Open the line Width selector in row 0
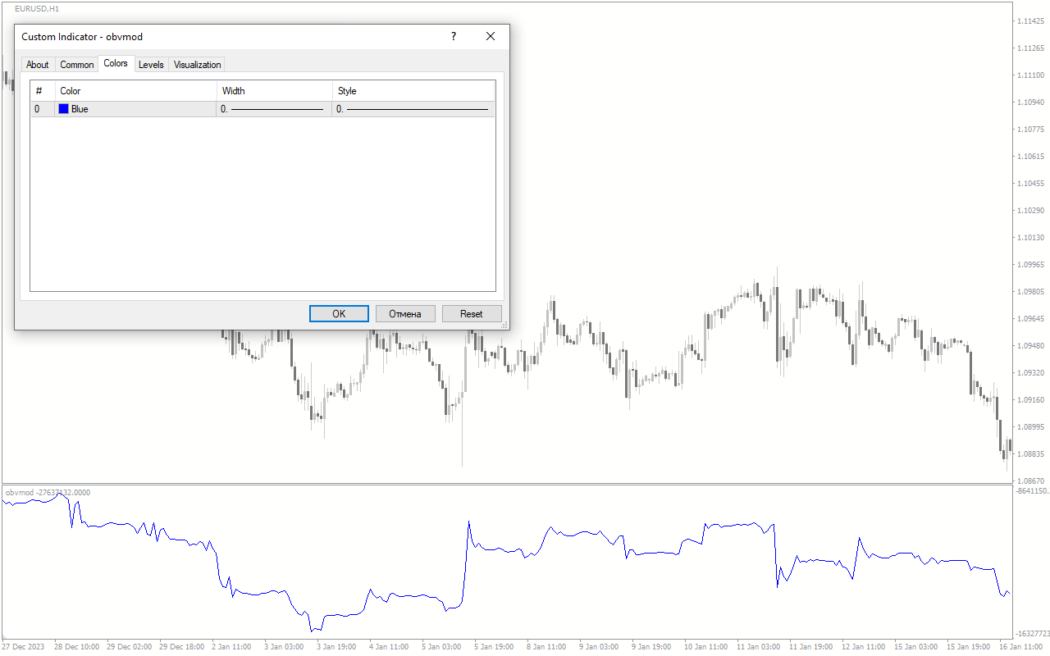This screenshot has width=1050, height=656. pos(274,108)
